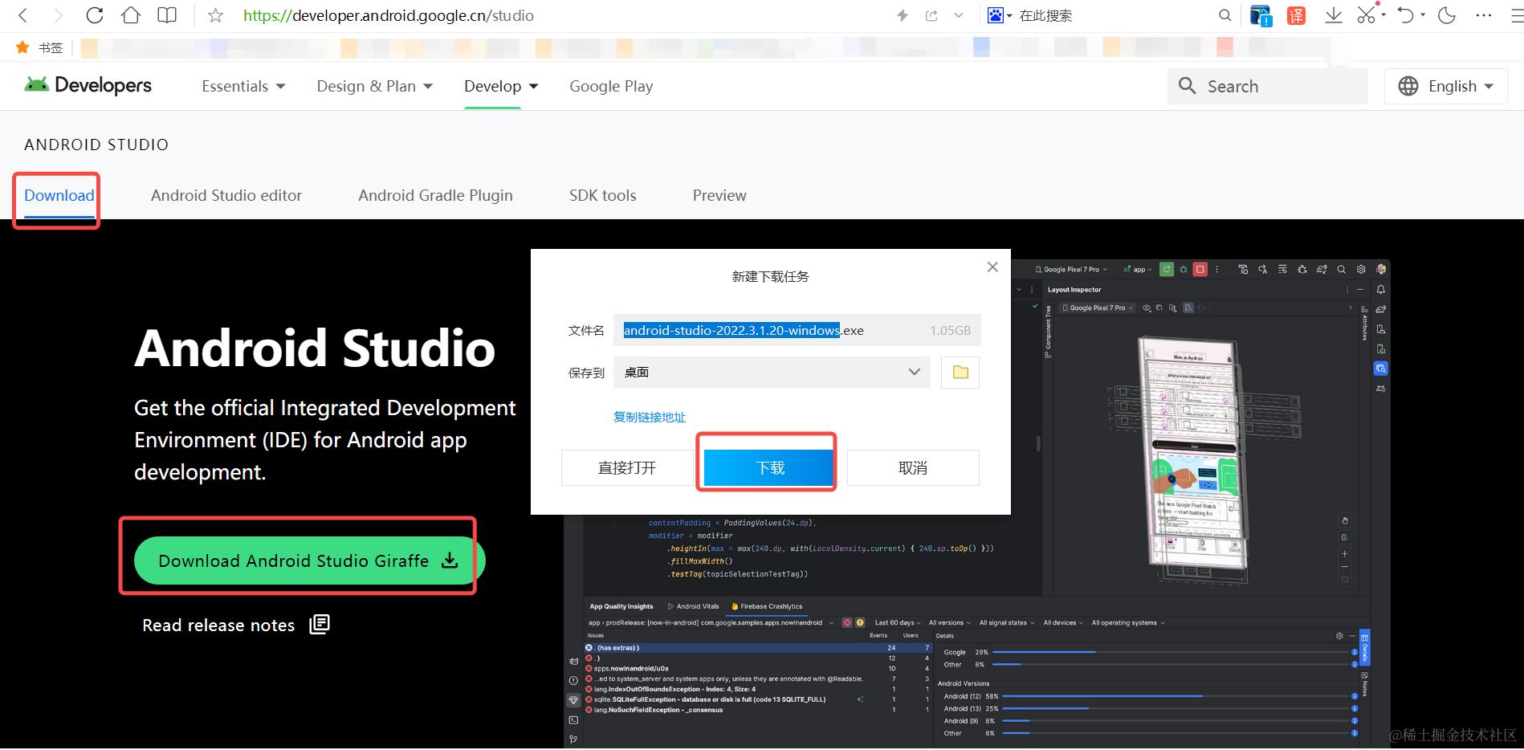Toggle night mode with the moon icon

tap(1447, 15)
